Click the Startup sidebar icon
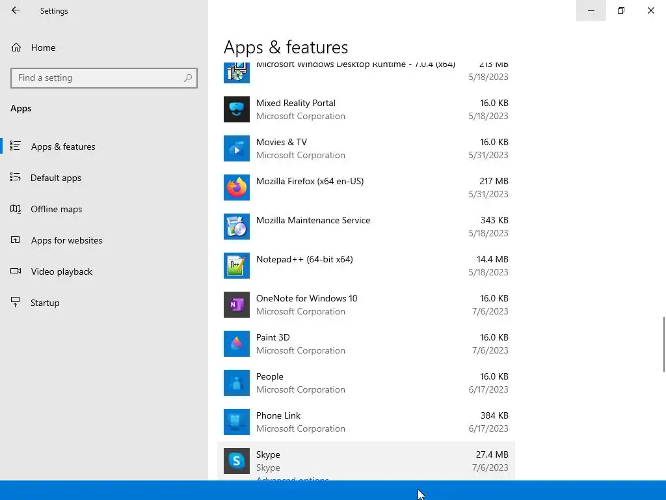 coord(16,302)
